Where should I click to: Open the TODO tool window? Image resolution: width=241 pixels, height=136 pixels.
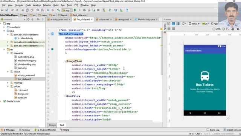64,130
